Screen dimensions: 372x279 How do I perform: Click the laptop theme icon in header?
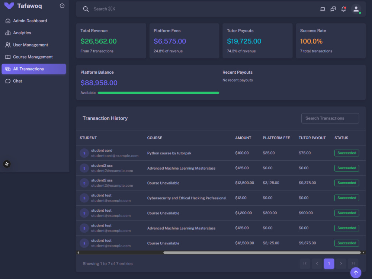[323, 9]
